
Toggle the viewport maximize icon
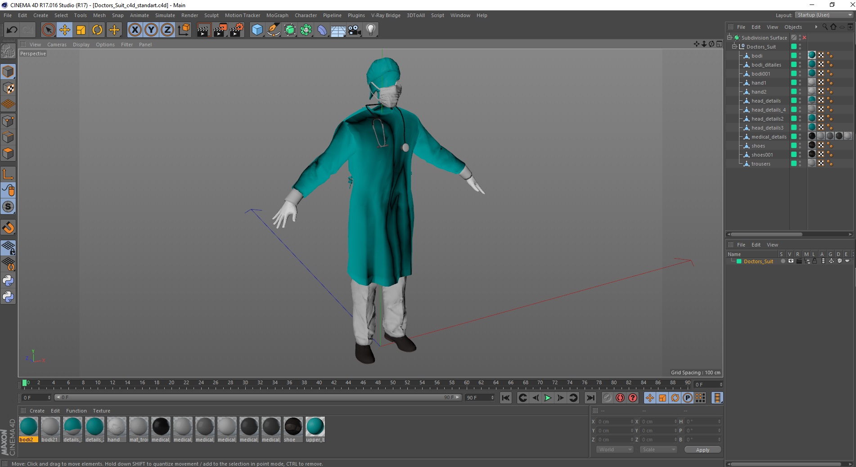[x=719, y=44]
